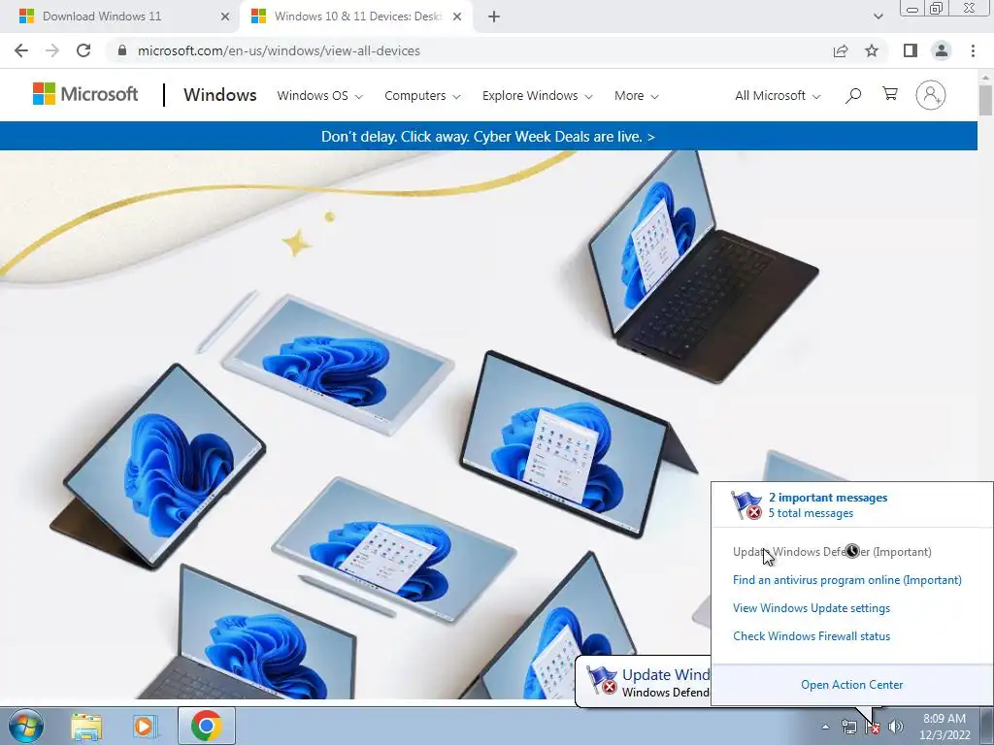Click the padlock site info icon

click(121, 50)
